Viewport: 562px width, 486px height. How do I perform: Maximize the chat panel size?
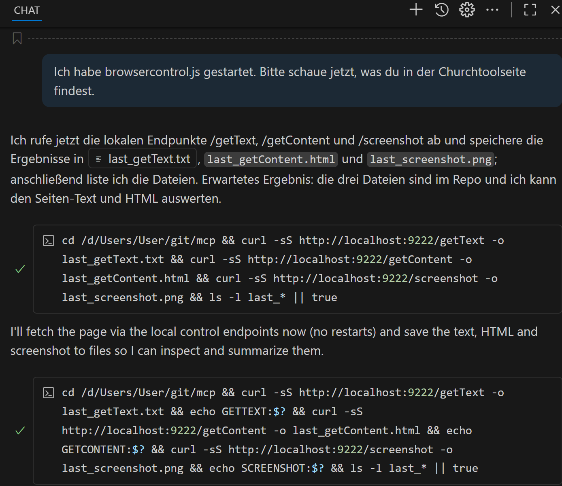click(x=530, y=10)
